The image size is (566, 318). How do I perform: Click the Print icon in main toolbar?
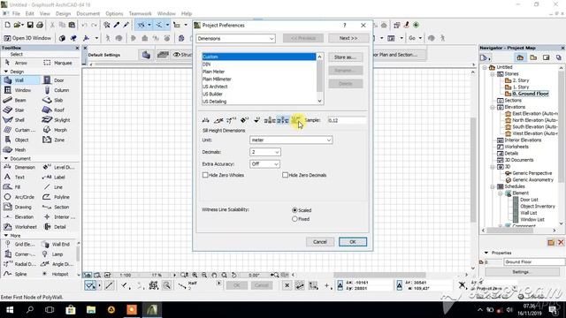[39, 25]
